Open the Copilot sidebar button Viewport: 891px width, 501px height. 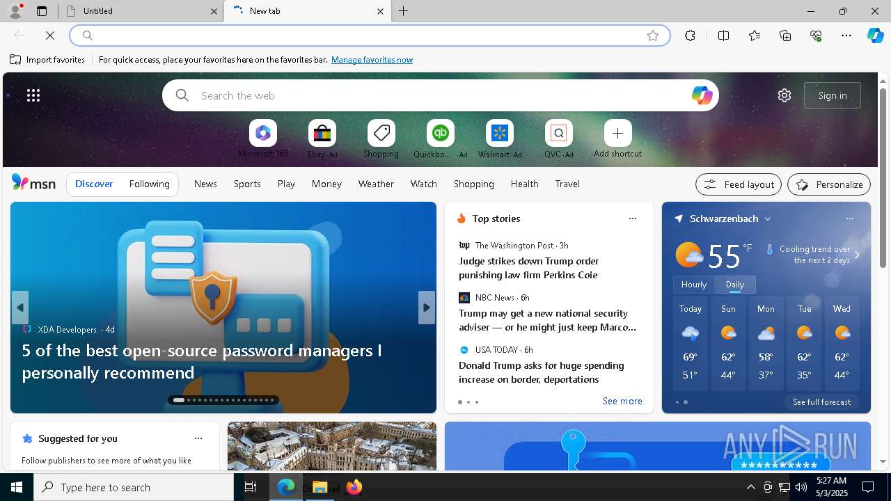coord(876,35)
